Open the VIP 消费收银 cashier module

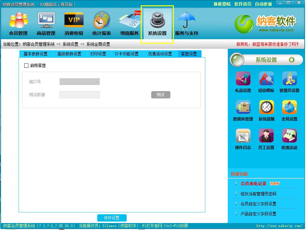pyautogui.click(x=74, y=24)
